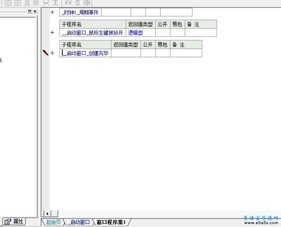The height and width of the screenshot is (227, 281).
Task: Click the make same width icon
Action: 68,3
